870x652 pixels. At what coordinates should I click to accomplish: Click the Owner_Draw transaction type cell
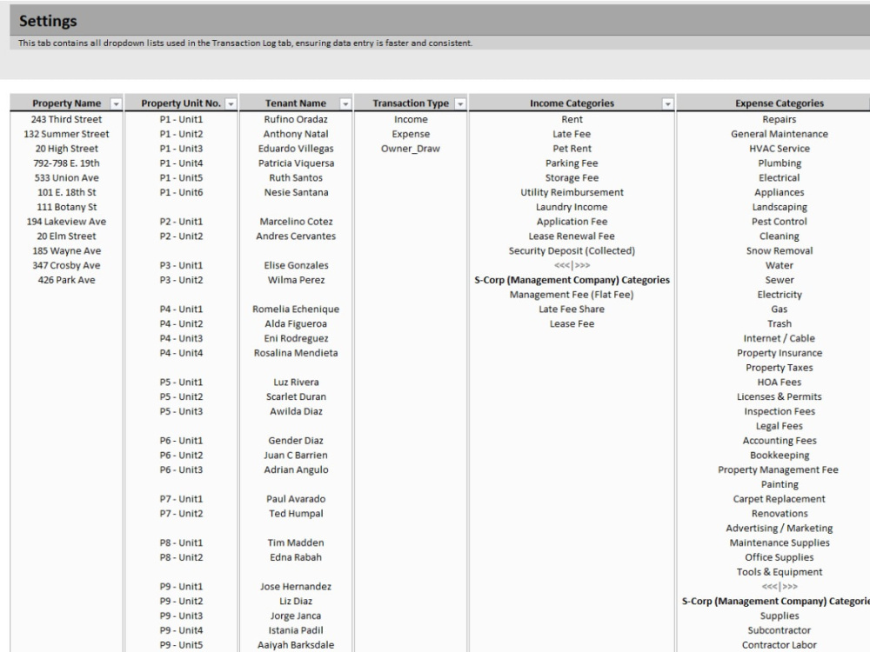pos(411,149)
